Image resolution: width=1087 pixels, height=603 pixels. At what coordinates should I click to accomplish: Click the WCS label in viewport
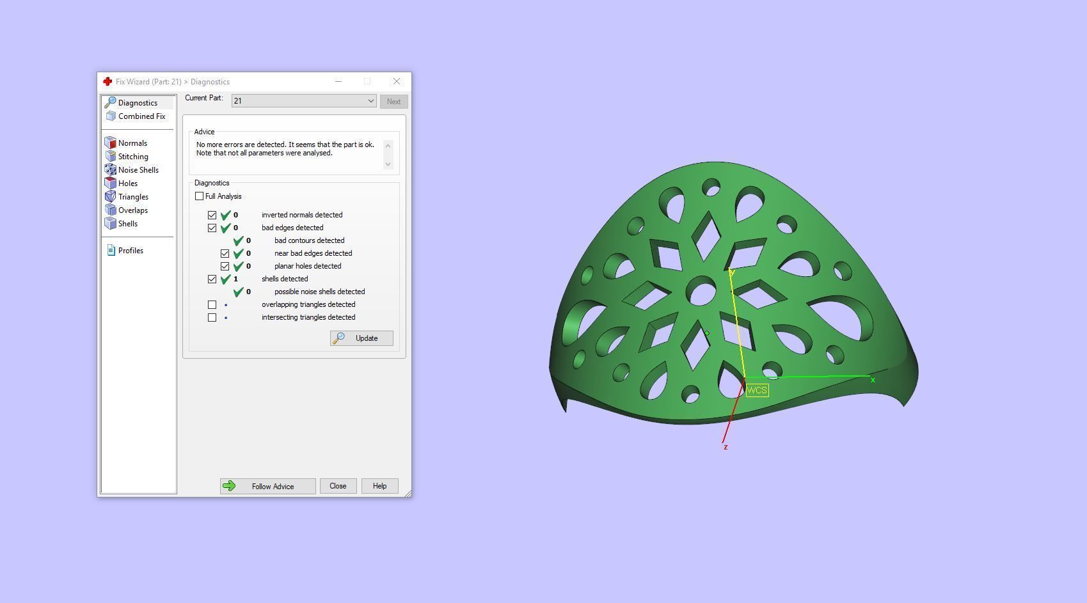pos(757,390)
